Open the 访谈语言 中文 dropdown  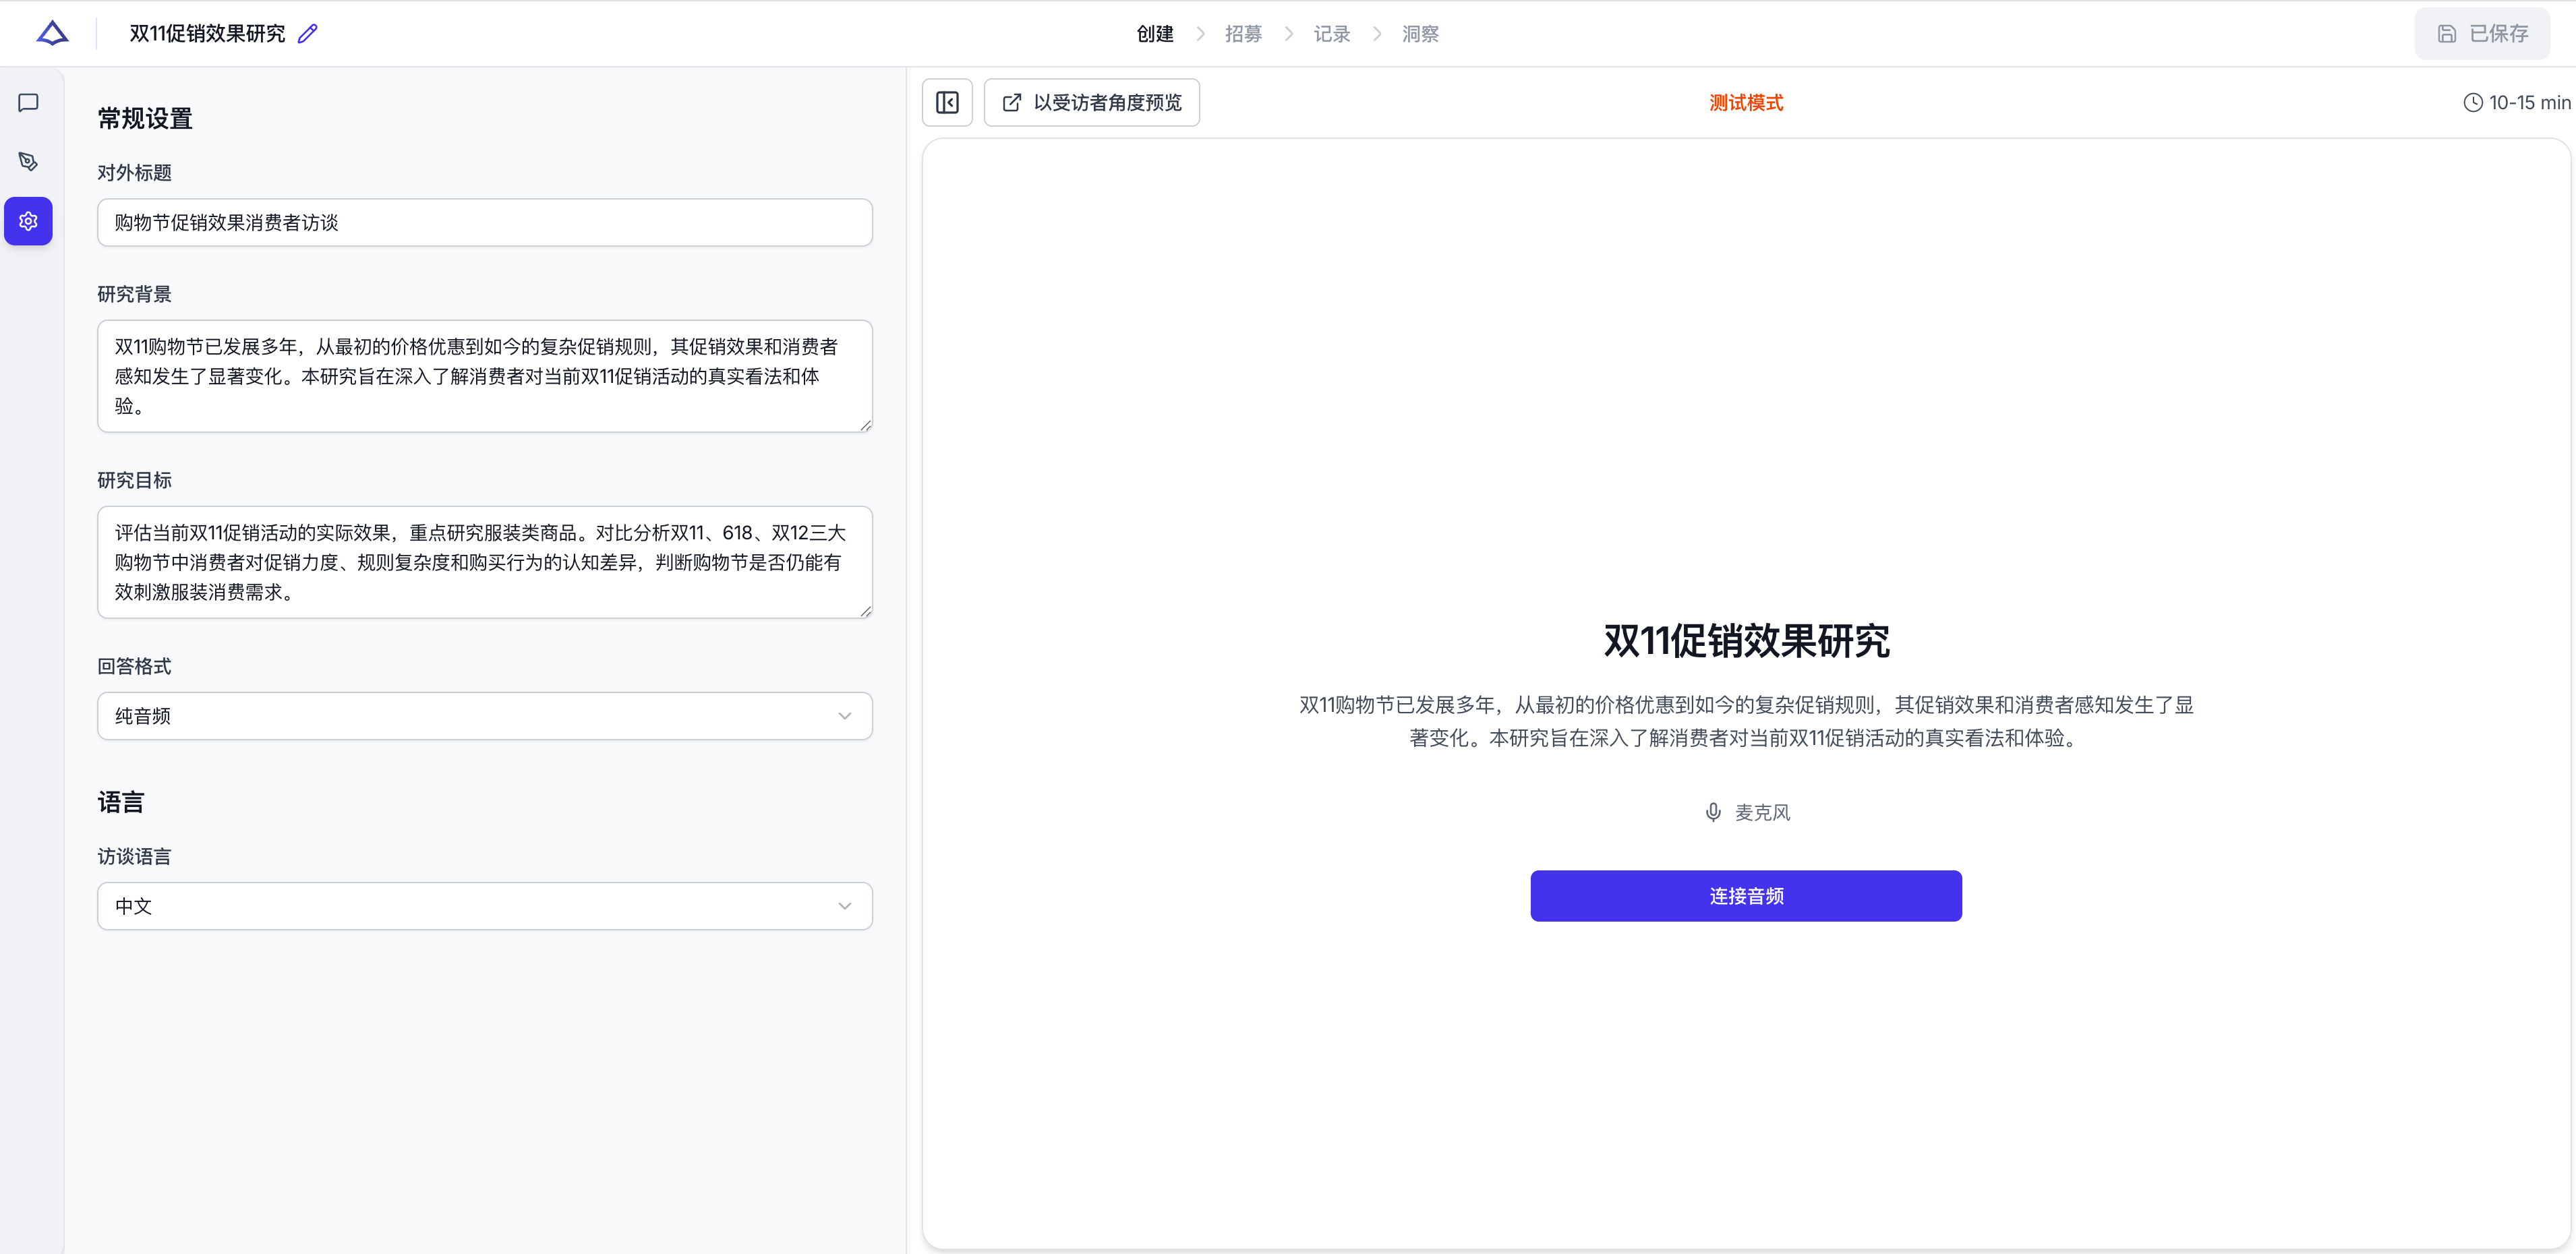click(485, 906)
